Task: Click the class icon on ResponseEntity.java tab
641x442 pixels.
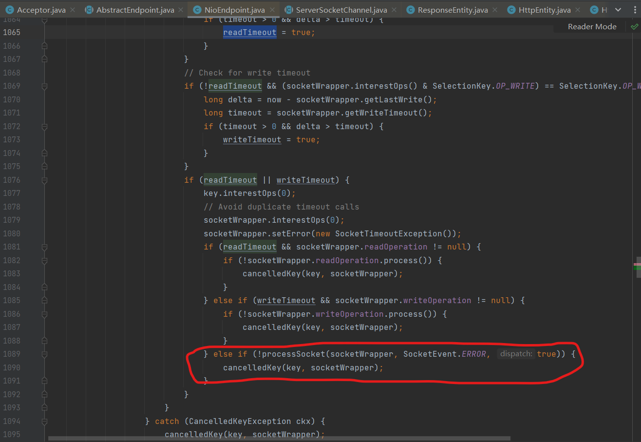Action: 411,9
